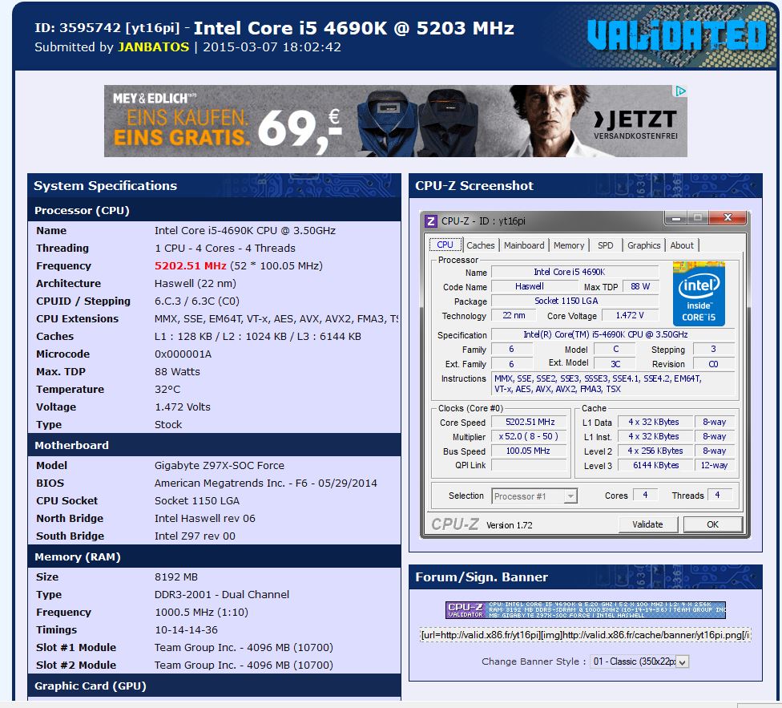Click the Intel Core i5-4690K CPU @ 3.50GHz name
The height and width of the screenshot is (708, 782).
tap(245, 230)
